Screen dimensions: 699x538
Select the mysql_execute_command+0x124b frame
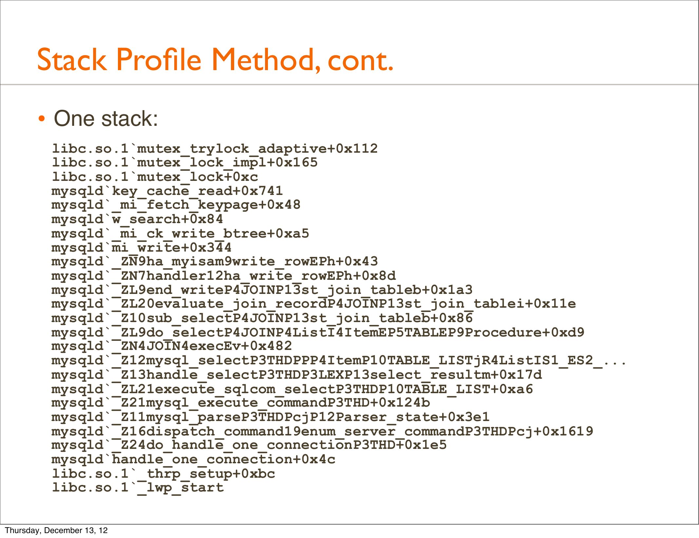tap(241, 403)
